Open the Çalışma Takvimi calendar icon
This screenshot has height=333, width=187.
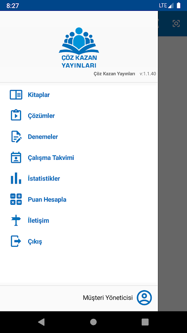[16, 157]
